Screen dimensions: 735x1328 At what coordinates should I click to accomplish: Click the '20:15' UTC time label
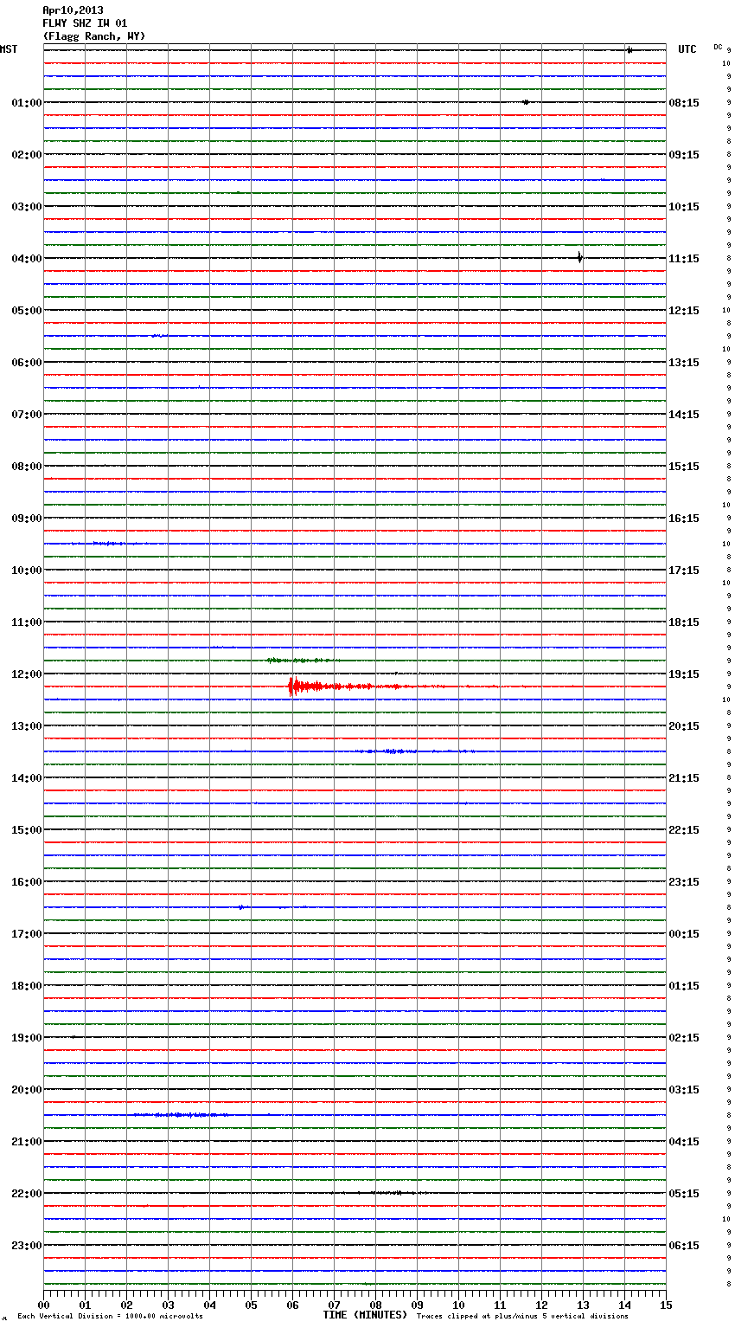coord(684,726)
